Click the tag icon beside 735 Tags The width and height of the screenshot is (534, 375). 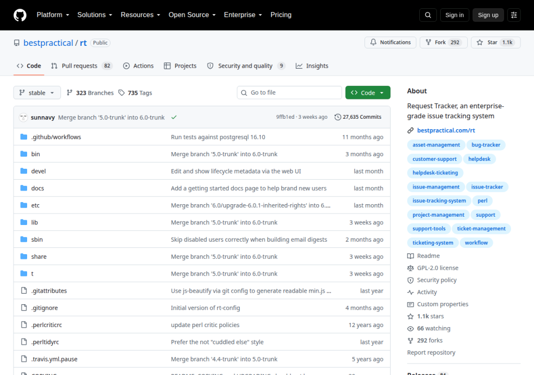(122, 93)
